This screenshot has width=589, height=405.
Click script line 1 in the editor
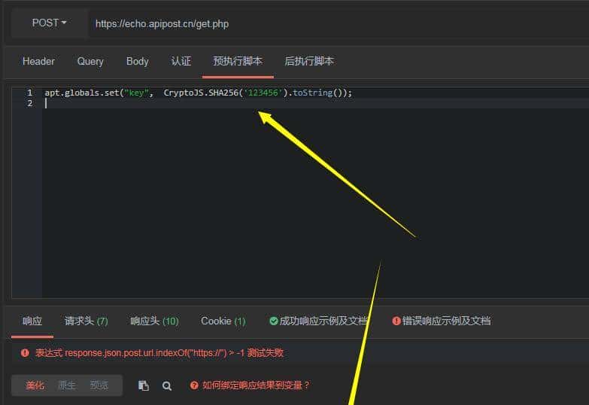pyautogui.click(x=199, y=93)
